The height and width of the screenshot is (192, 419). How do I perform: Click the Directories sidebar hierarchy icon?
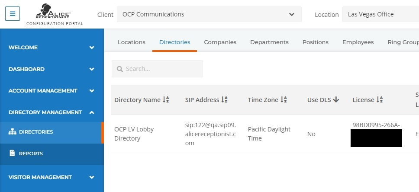pyautogui.click(x=12, y=131)
